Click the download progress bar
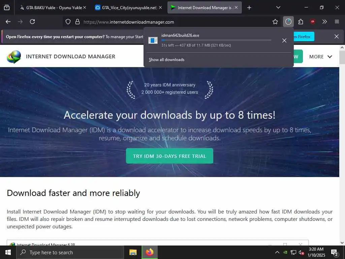 point(216,40)
